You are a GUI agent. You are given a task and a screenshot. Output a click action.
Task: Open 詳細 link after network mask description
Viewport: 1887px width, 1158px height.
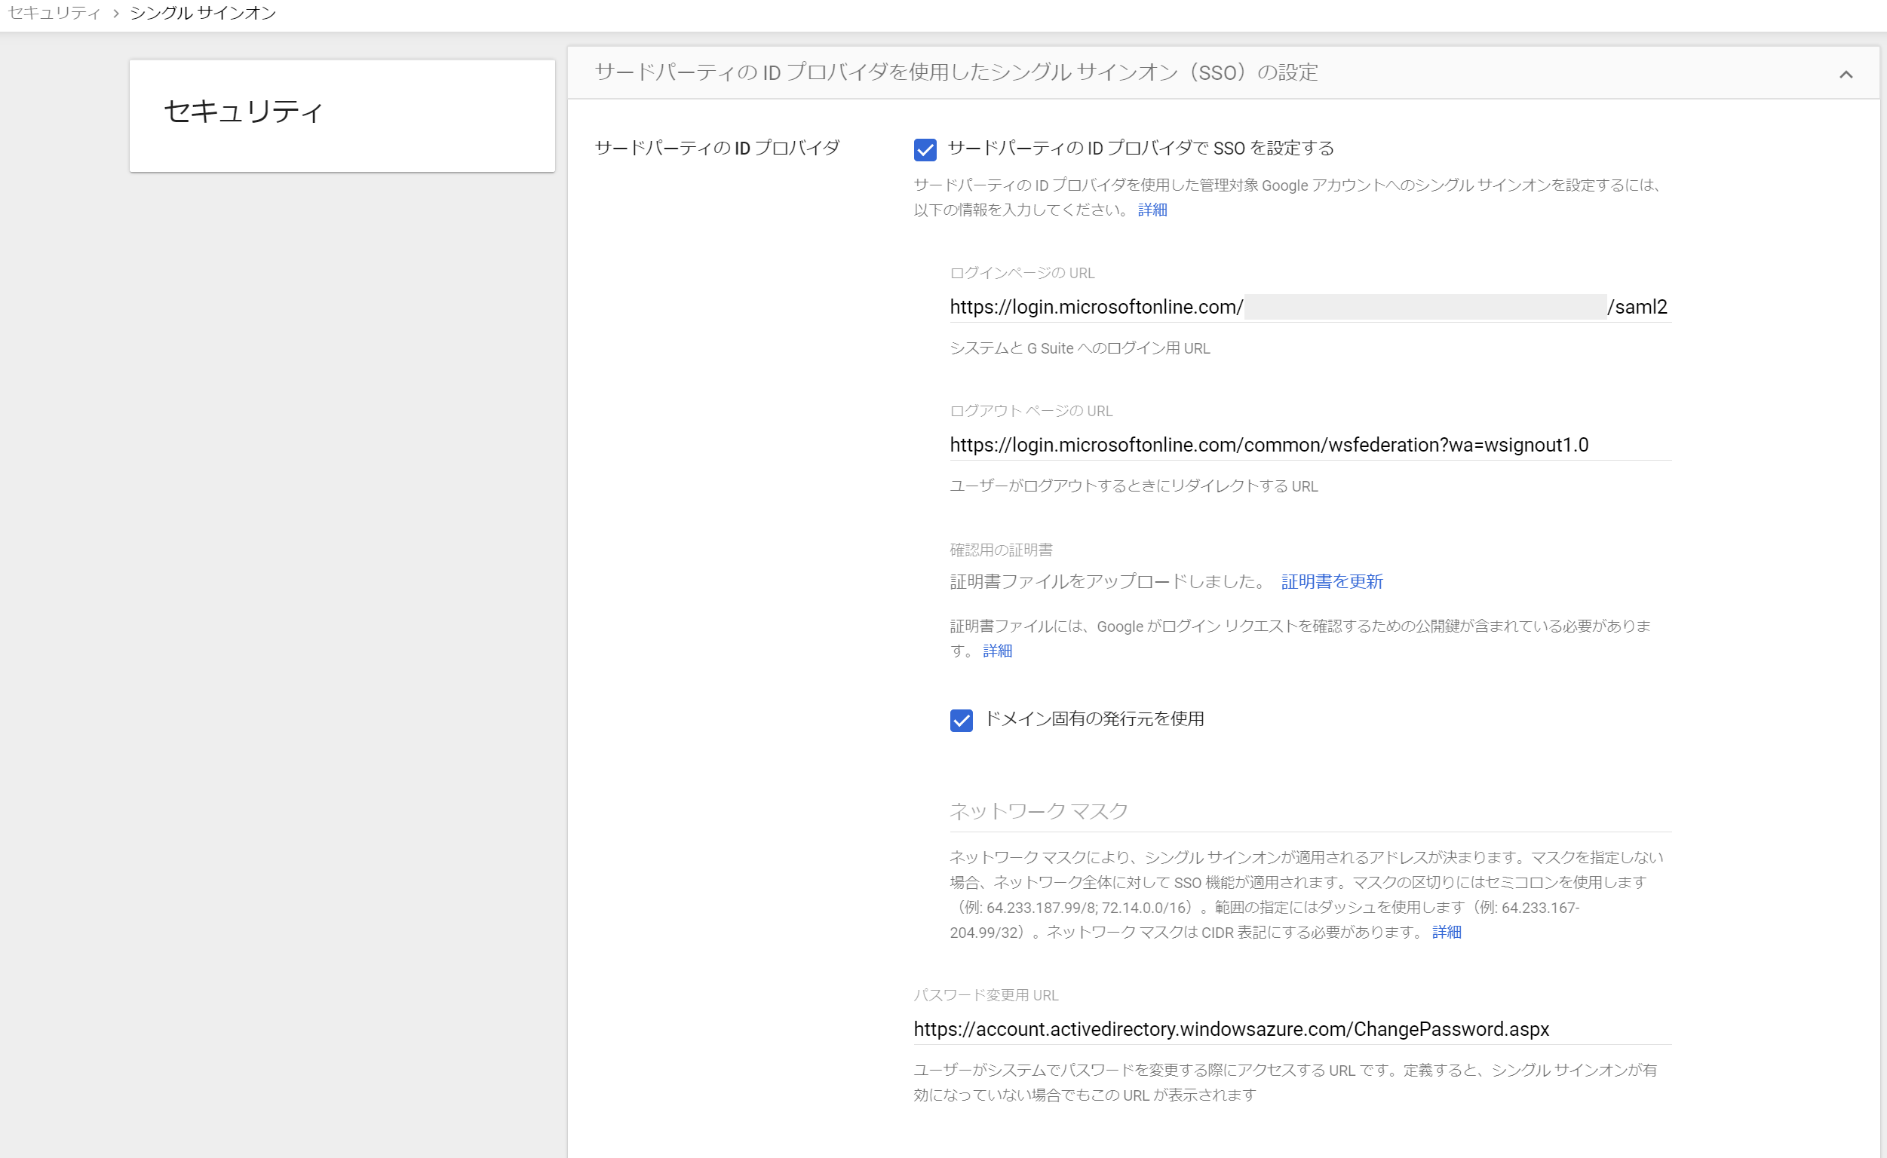[1446, 932]
